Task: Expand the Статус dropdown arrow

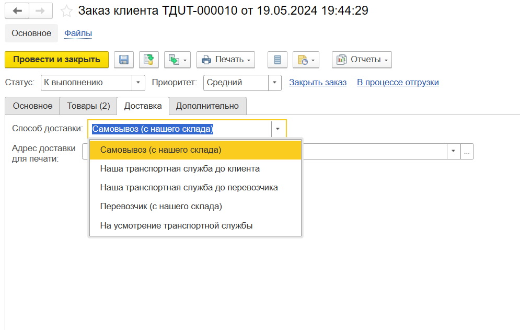Action: point(138,83)
